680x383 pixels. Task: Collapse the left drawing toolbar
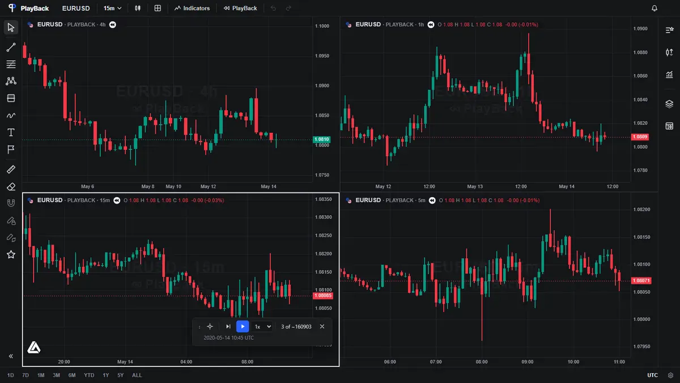pos(11,356)
